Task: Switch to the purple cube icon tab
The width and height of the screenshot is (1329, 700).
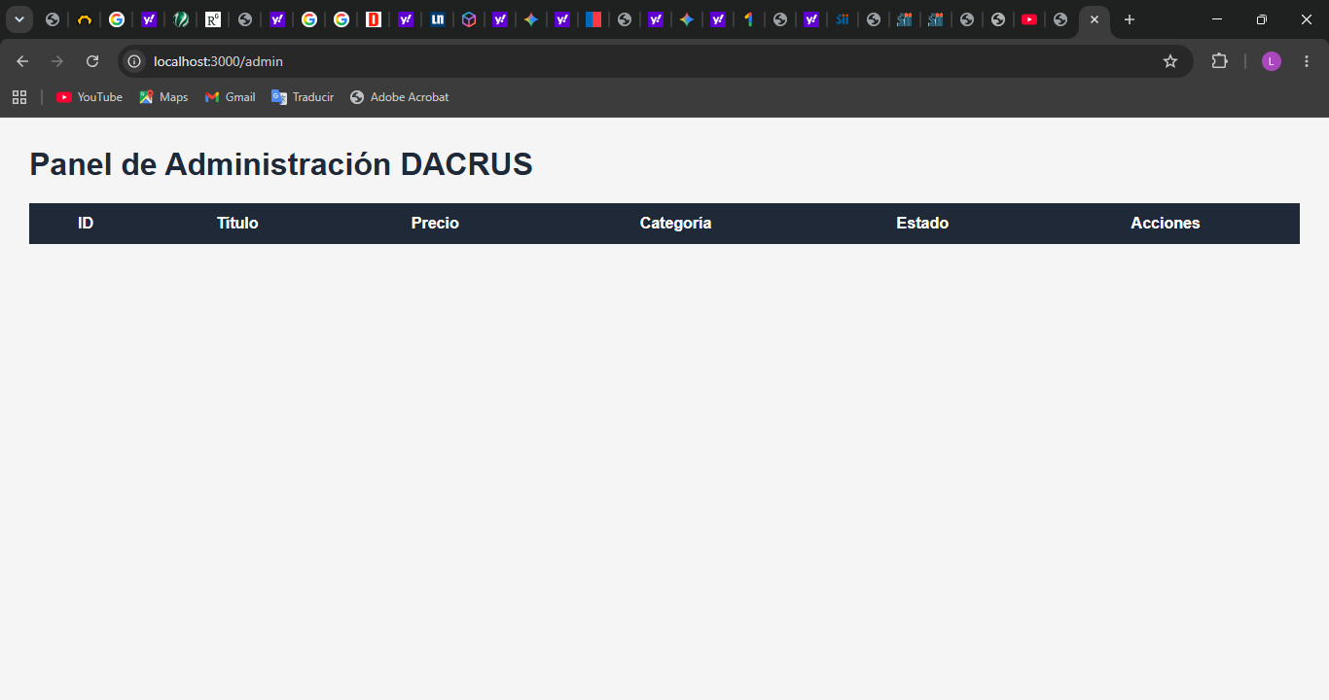Action: pyautogui.click(x=469, y=19)
